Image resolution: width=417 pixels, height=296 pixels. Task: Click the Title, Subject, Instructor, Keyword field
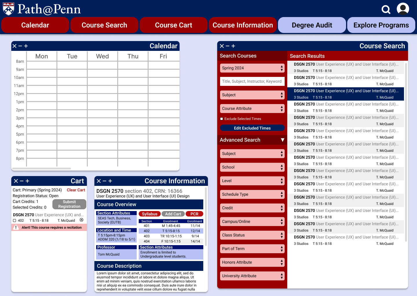pos(252,81)
